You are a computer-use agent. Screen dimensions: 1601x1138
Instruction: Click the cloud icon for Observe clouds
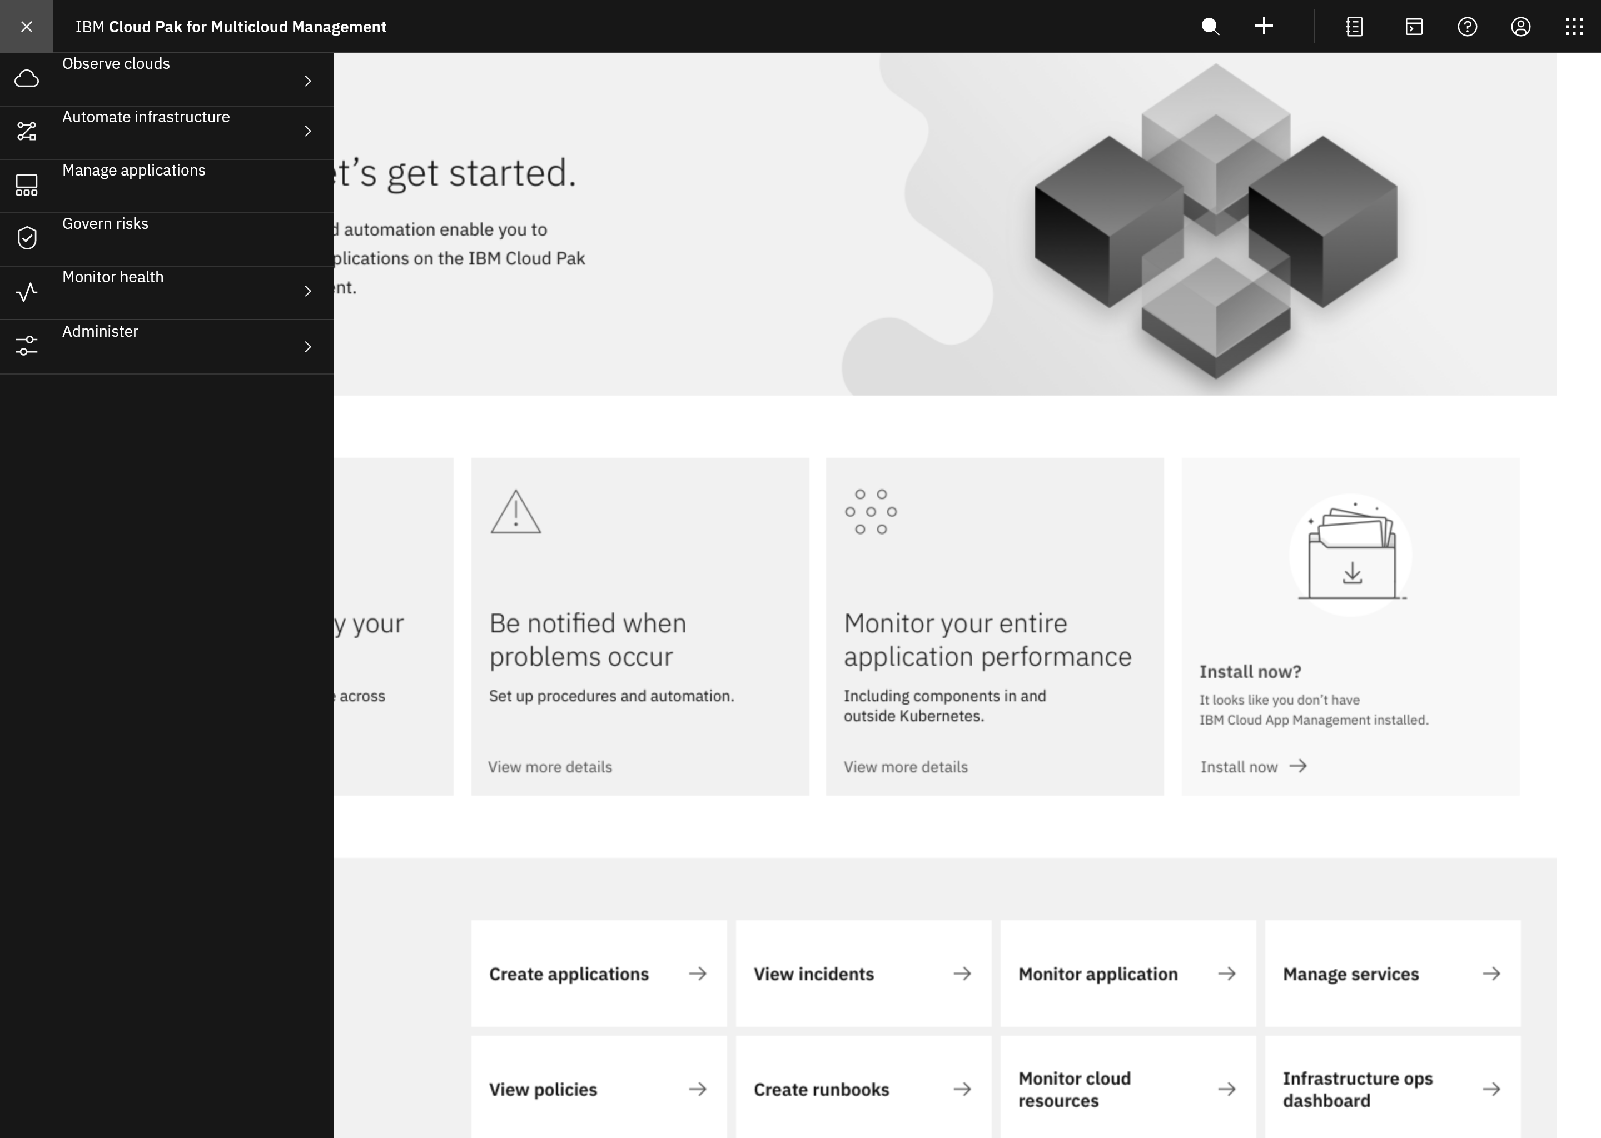click(x=27, y=78)
